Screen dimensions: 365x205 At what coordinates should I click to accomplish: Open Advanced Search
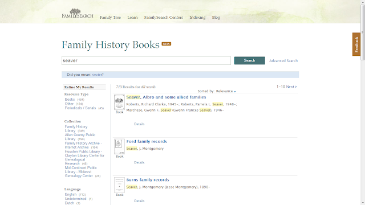coord(283,61)
